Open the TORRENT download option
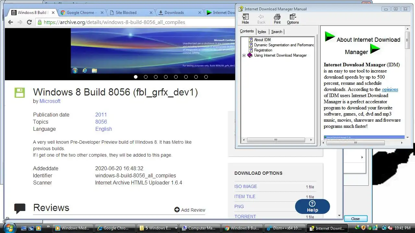 [245, 216]
